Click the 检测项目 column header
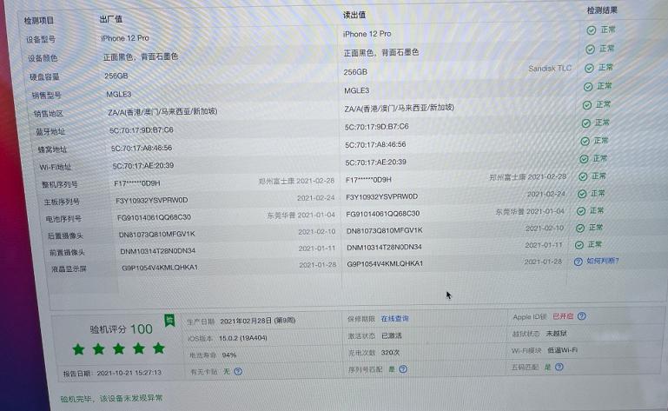 tap(39, 21)
